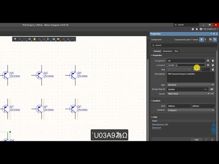Open the Type dropdown showing Standard
219x164 pixels.
[191, 85]
